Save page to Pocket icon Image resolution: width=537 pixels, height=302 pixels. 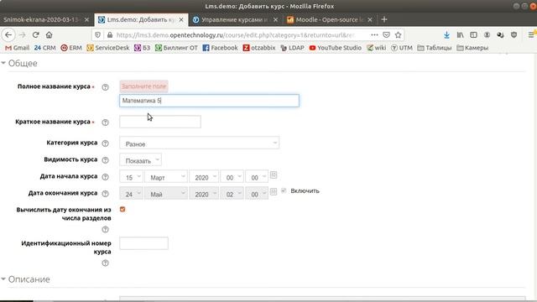(x=386, y=35)
